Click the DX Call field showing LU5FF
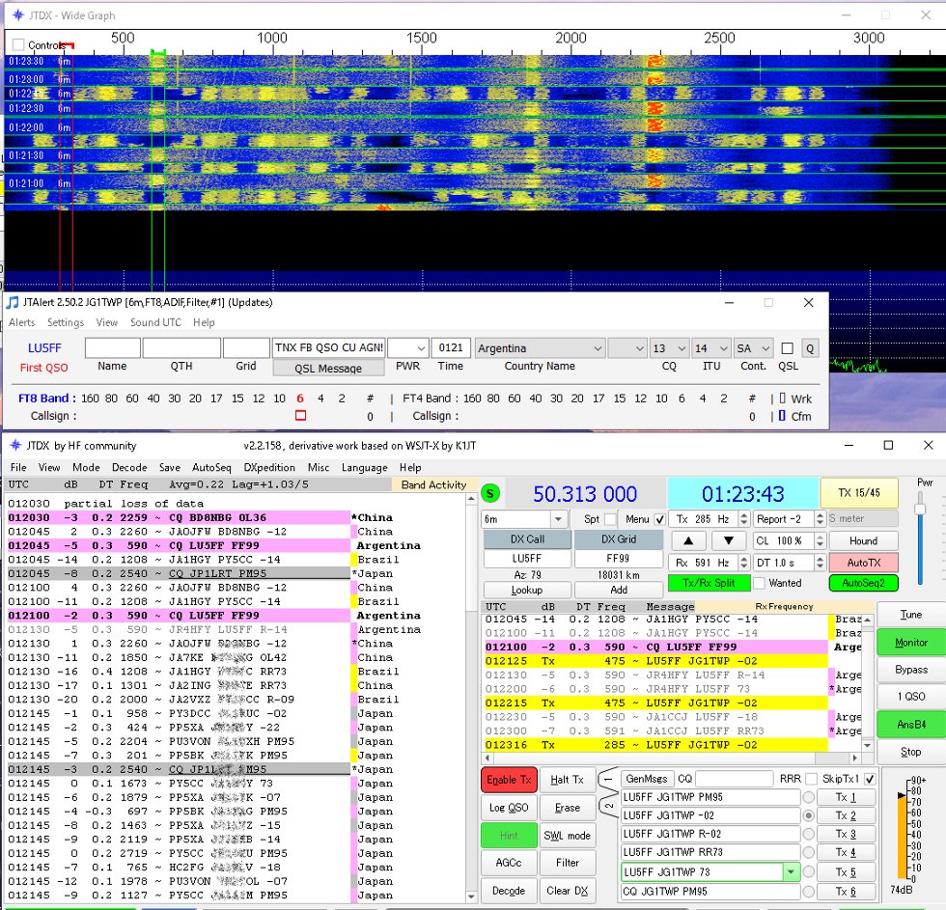 pos(527,559)
